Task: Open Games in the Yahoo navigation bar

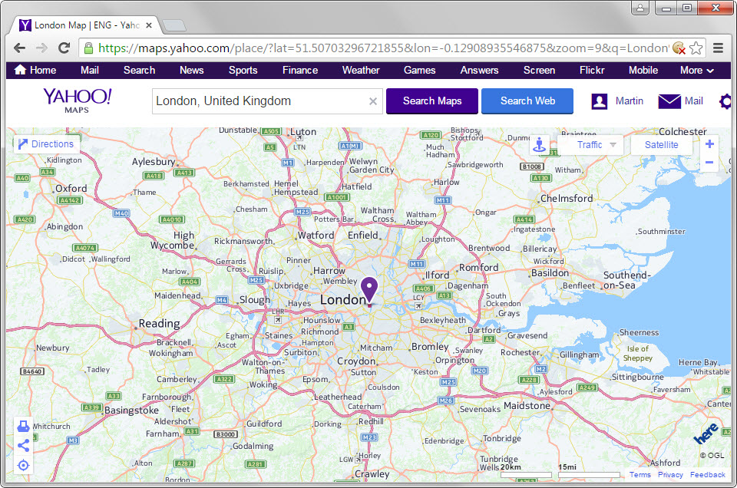Action: click(x=419, y=70)
